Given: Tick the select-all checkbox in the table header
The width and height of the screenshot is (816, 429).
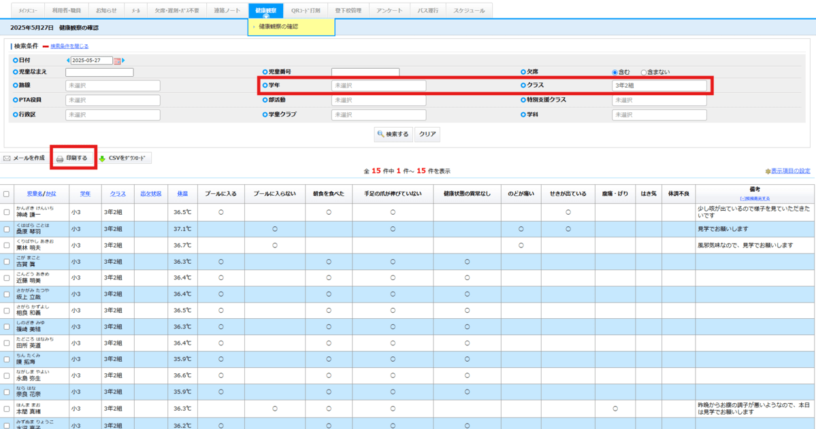Looking at the screenshot, I should click(x=6, y=194).
